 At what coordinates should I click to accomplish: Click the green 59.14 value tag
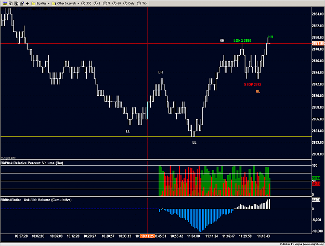[x=316, y=178]
